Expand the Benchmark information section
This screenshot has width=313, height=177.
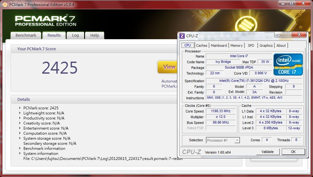point(20,148)
